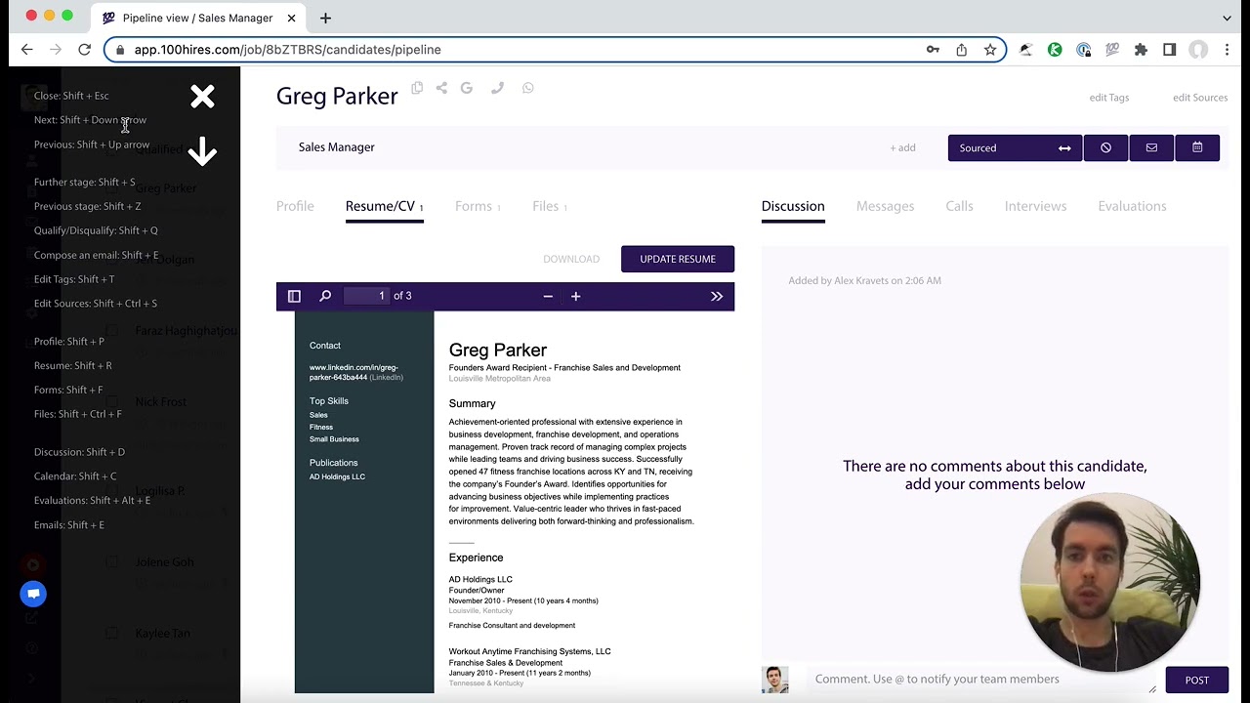Click the PDF page number field

coord(366,296)
